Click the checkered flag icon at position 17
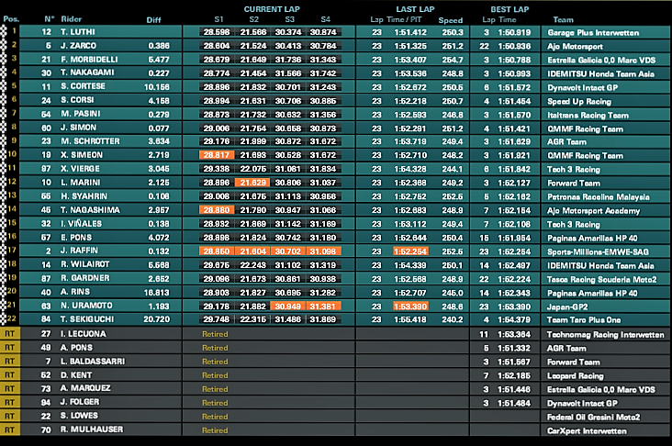This screenshot has width=672, height=446. pos(4,251)
